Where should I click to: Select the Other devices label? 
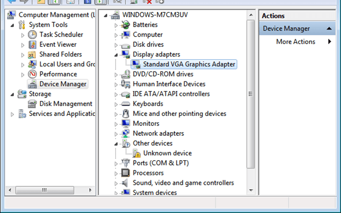(x=153, y=143)
